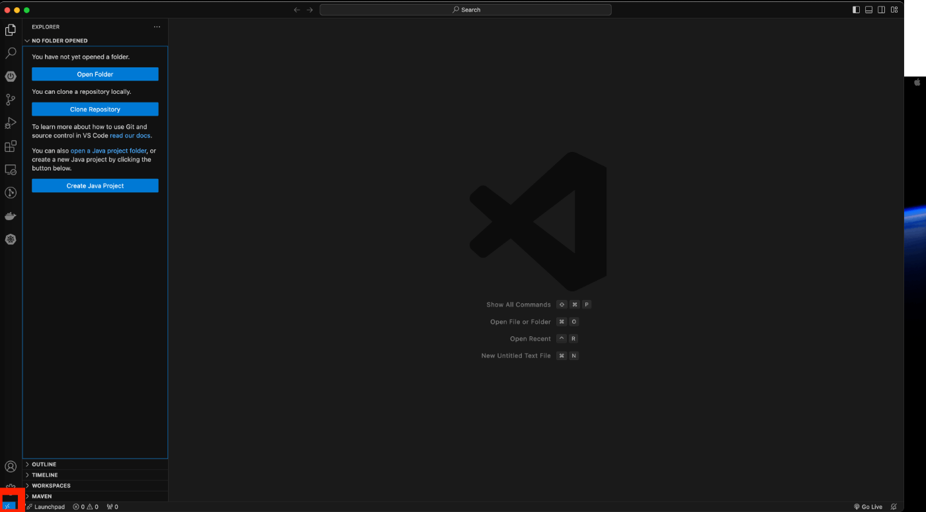Click the 'Show All Commands' hint text
This screenshot has width=926, height=512.
tap(519, 305)
